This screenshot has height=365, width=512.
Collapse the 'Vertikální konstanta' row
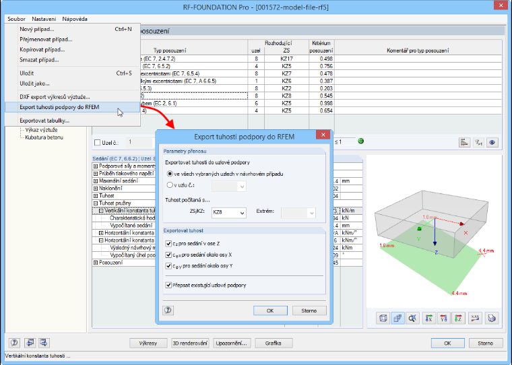[x=101, y=211]
